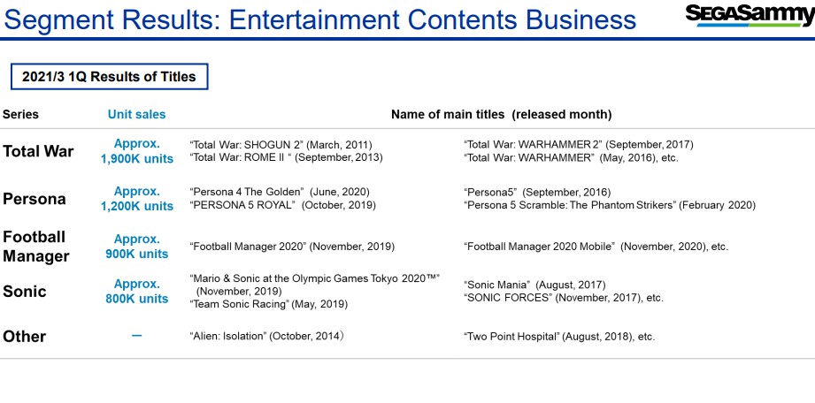Click the 'Unit sales' column header
Viewport: 815px width, 403px height.
pos(136,114)
